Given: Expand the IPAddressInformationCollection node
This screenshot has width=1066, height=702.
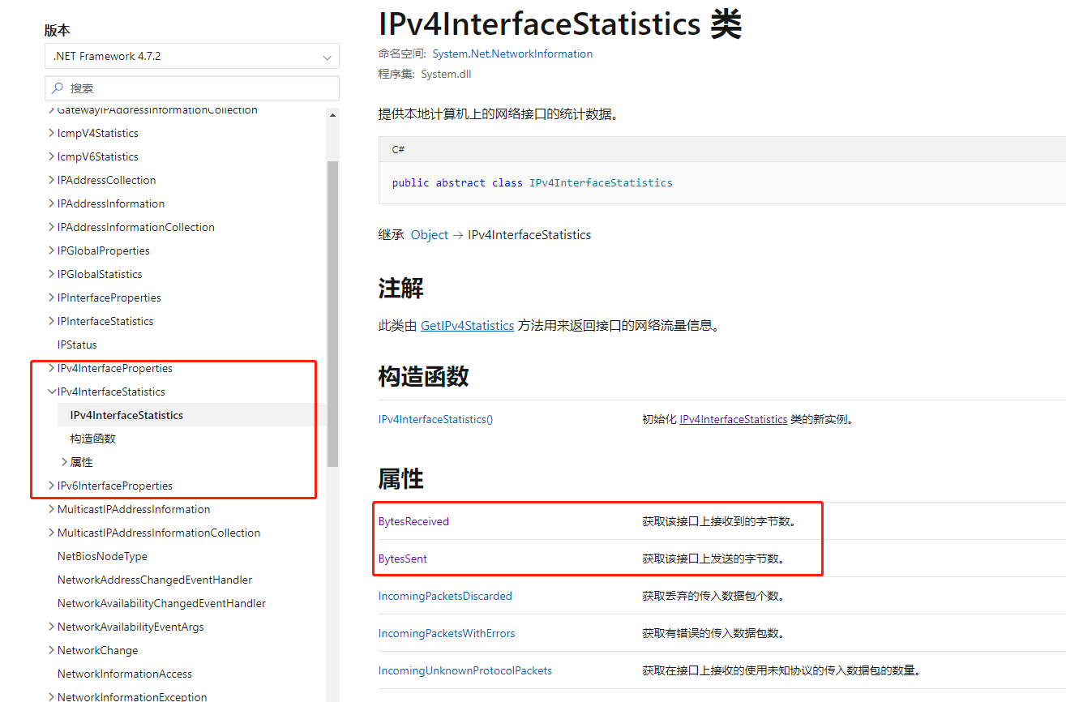Looking at the screenshot, I should (x=52, y=227).
